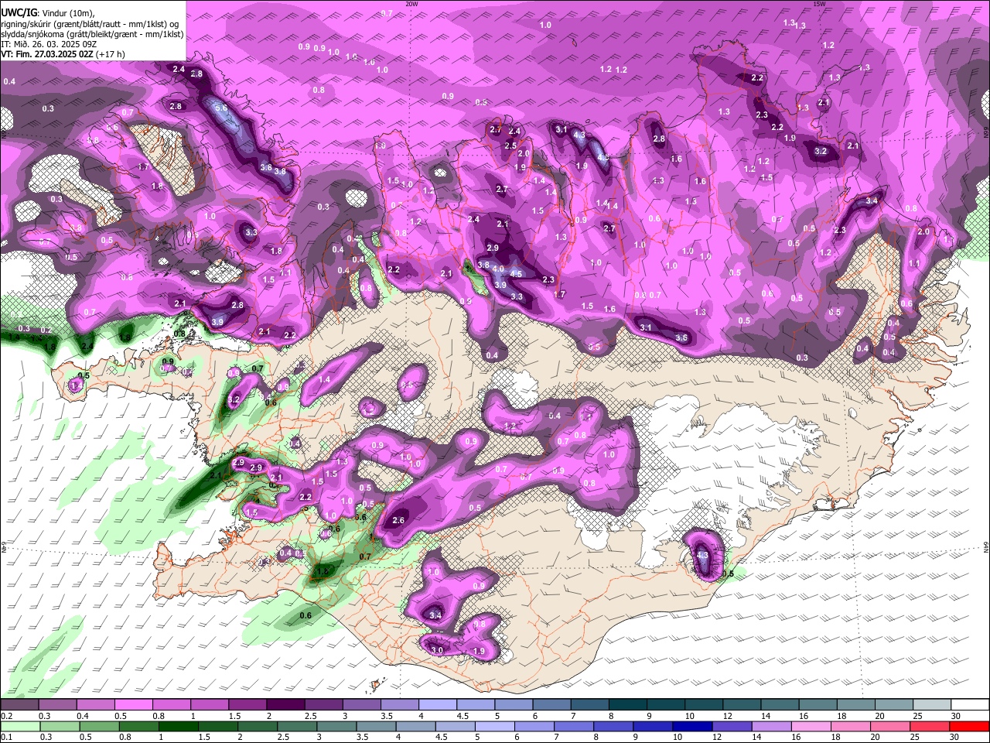Select the white snowfall swatch labeled 30

970,705
